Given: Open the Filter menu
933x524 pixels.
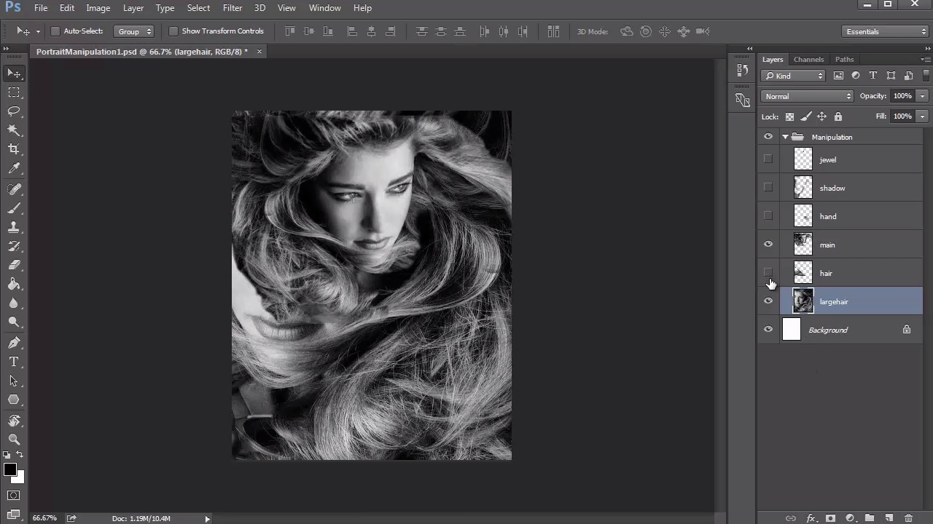Looking at the screenshot, I should [233, 8].
